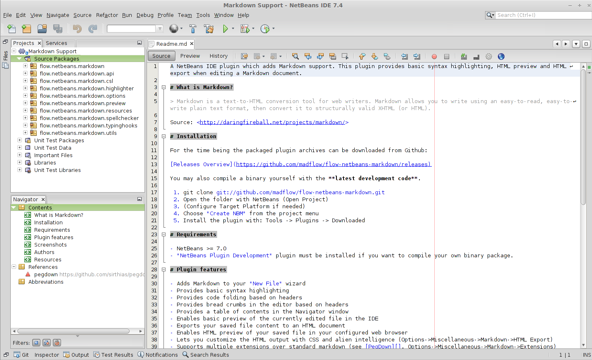The width and height of the screenshot is (592, 360).
Task: Click the Redo arrow icon
Action: 93,28
